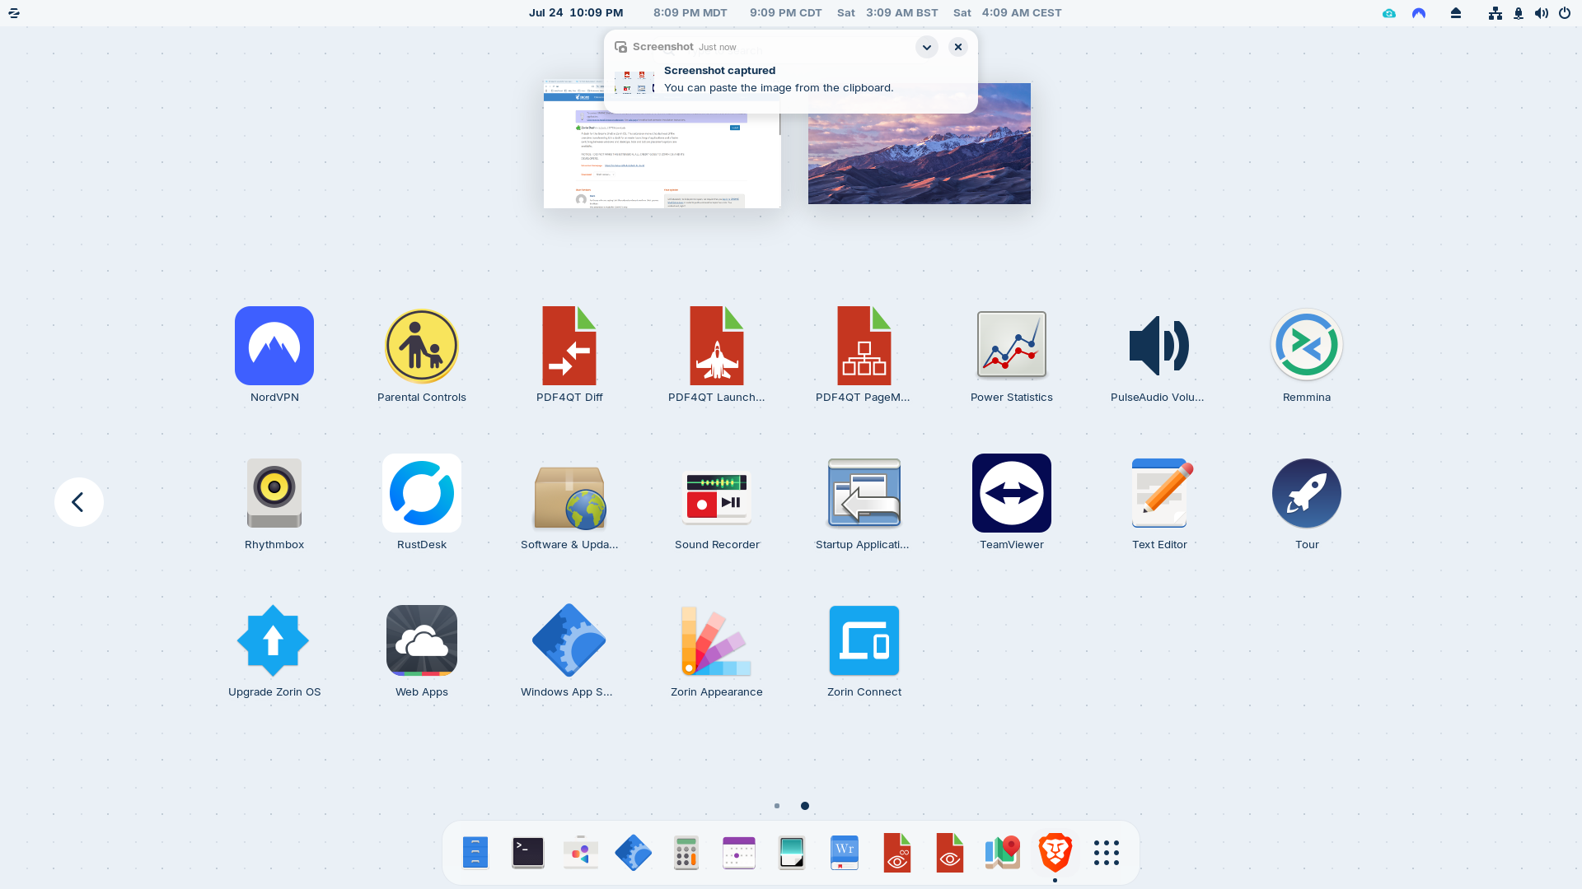Open Files from the dock

point(475,853)
